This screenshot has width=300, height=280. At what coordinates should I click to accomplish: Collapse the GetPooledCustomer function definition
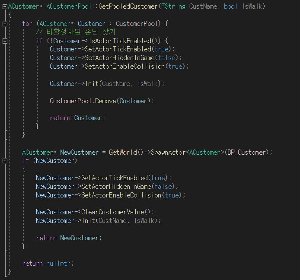pos(5,7)
